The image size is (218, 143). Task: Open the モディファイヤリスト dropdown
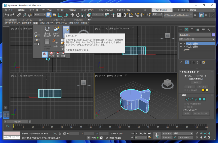(x=197, y=39)
